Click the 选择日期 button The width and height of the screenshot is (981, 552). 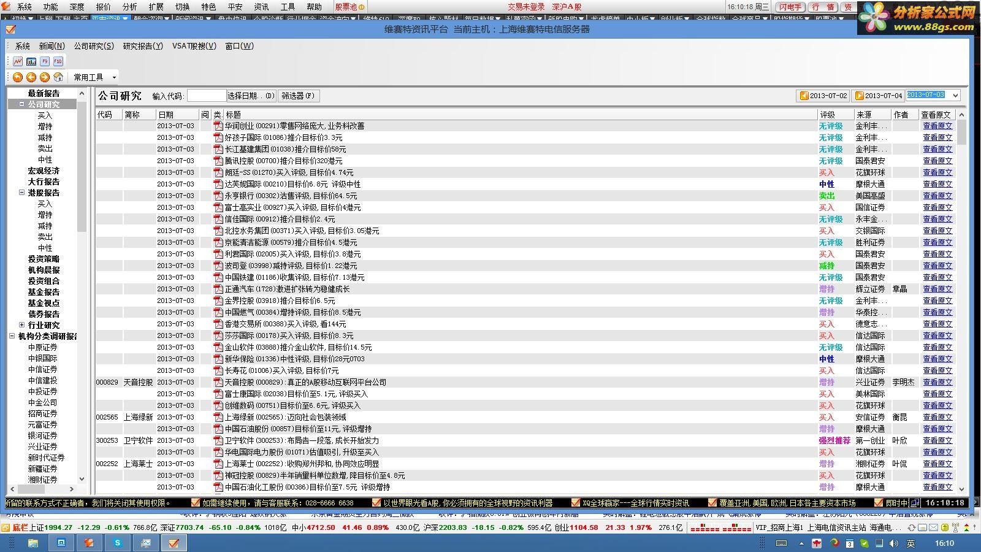click(x=251, y=96)
